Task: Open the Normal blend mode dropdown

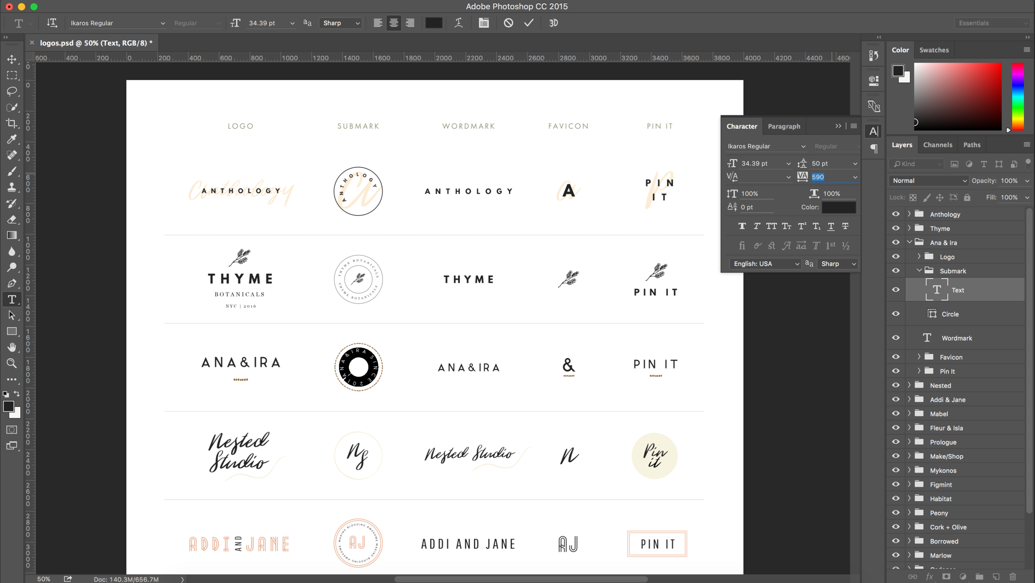Action: (928, 181)
